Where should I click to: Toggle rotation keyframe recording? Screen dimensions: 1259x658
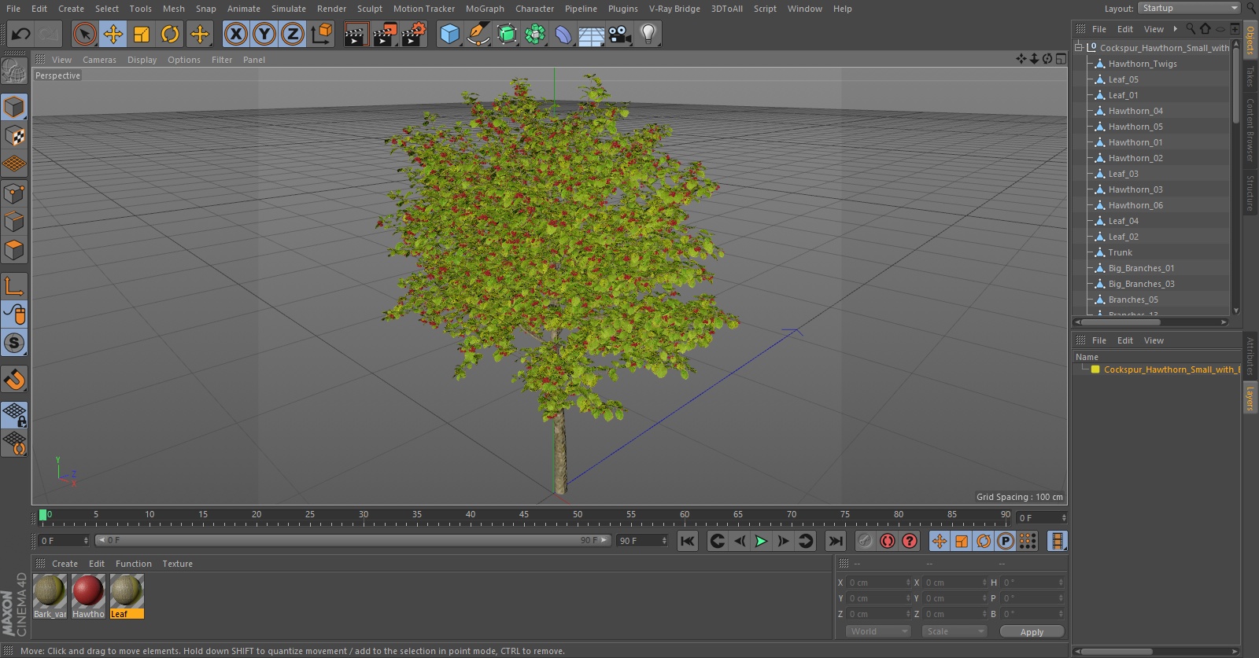984,541
